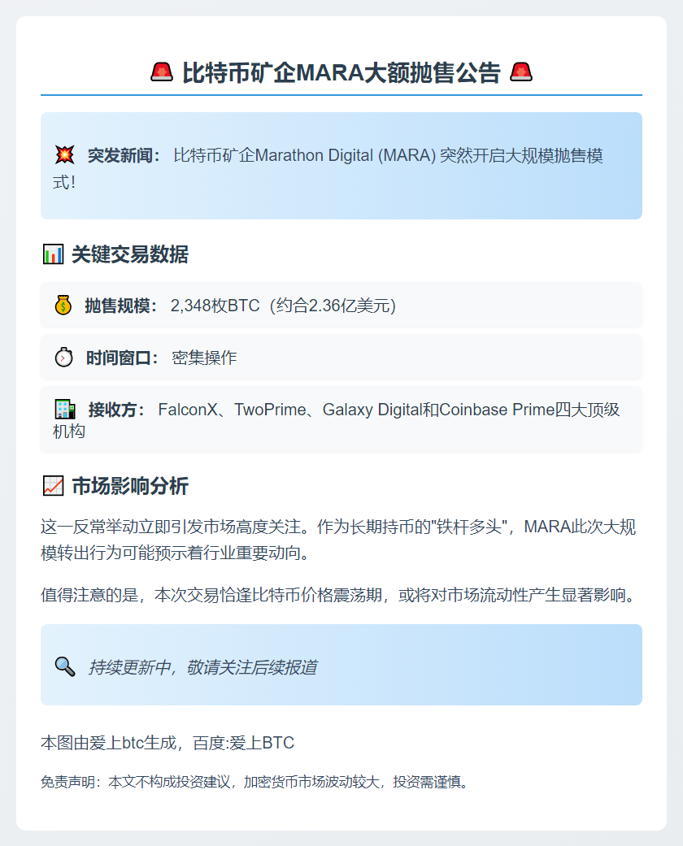Screen dimensions: 683x846
Task: Click the 免责声明 disclaimer text
Action: (x=254, y=782)
